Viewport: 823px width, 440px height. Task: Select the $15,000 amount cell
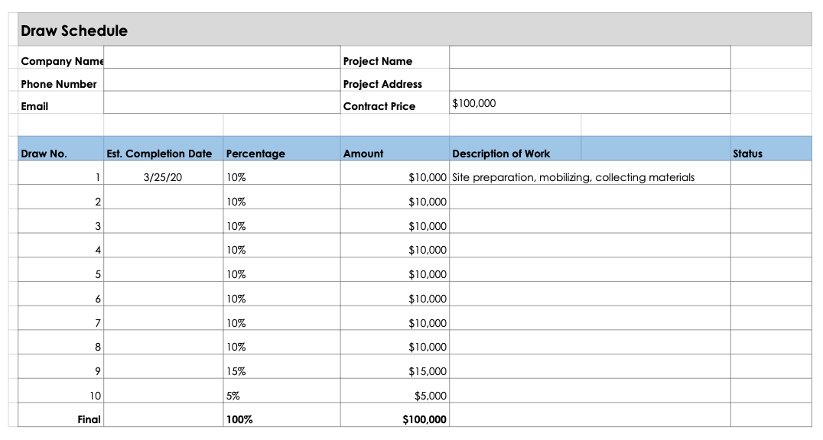pos(427,371)
